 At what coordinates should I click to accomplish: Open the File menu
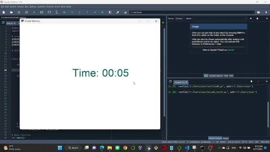coord(3,7)
